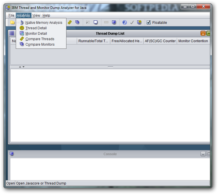Click the Compare Monitors toolbar icon
This screenshot has height=194, width=218.
77,22
